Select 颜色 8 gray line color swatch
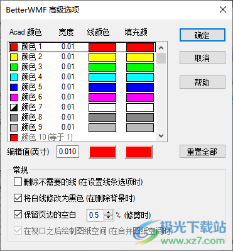Screen dimensions: 233x251 pos(102,118)
